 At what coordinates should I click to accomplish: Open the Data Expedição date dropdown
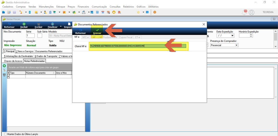pos(232,36)
